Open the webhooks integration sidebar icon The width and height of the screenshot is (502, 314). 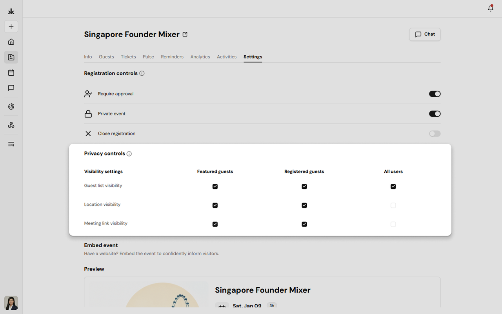[11, 125]
